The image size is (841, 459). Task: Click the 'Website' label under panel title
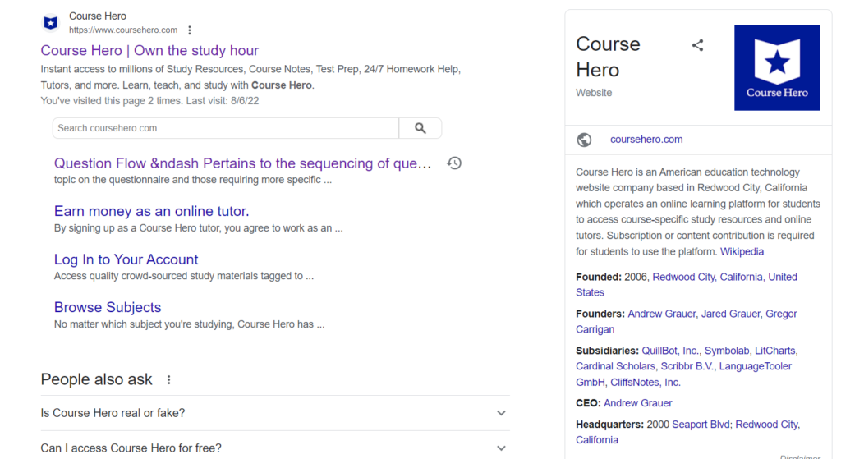pyautogui.click(x=594, y=93)
